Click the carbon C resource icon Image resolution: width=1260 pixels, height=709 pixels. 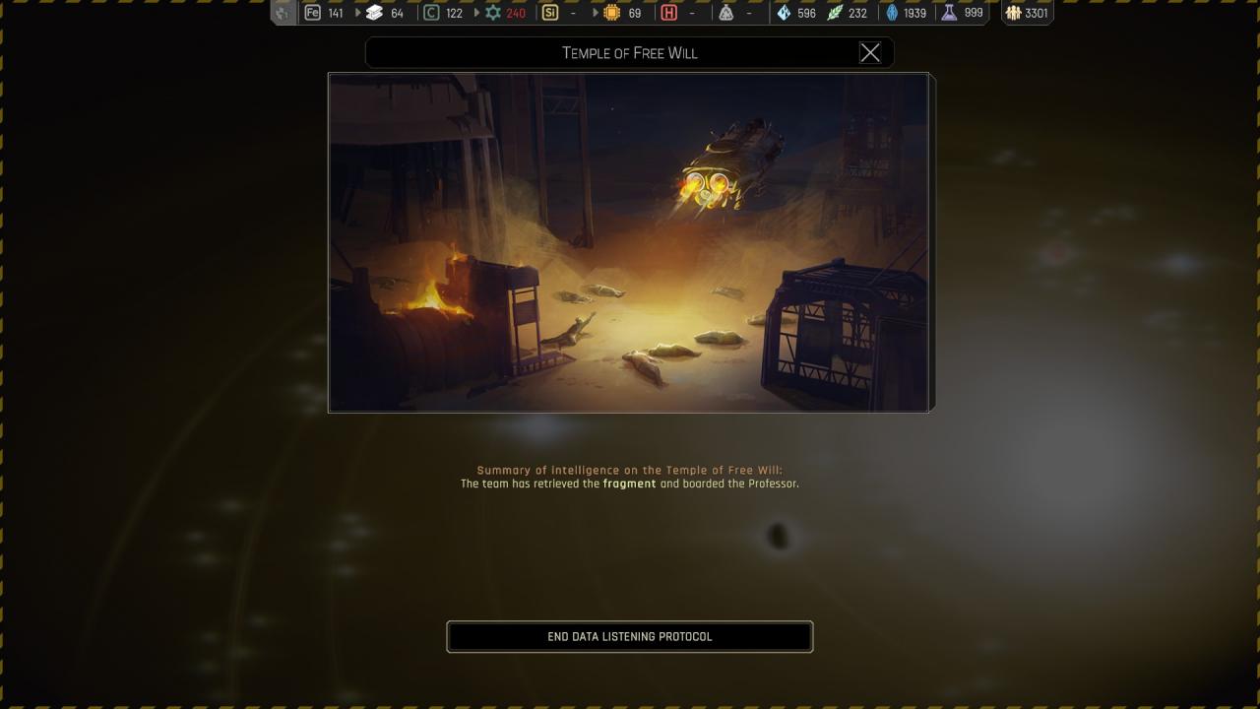[431, 13]
